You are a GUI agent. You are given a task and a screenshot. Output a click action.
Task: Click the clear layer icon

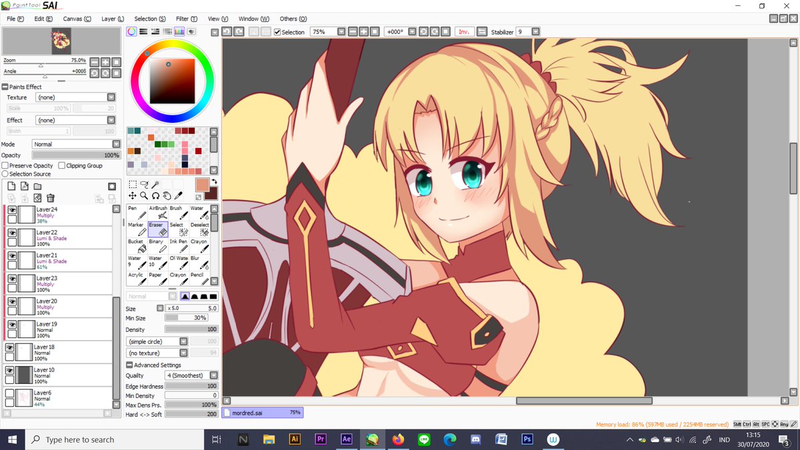37,198
